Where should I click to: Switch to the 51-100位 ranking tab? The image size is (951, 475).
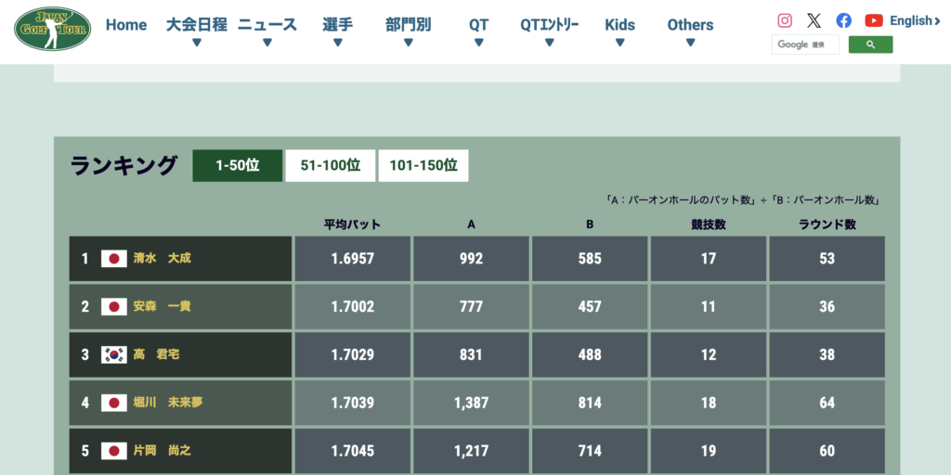[x=330, y=166]
